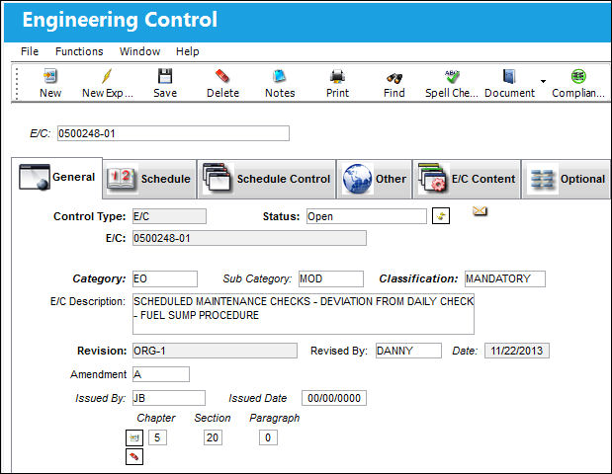The width and height of the screenshot is (612, 474).
Task: Click the Find binoculars icon
Action: coord(394,78)
